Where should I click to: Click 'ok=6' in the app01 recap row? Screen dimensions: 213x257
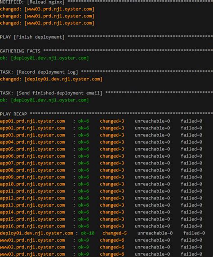[x=84, y=121]
